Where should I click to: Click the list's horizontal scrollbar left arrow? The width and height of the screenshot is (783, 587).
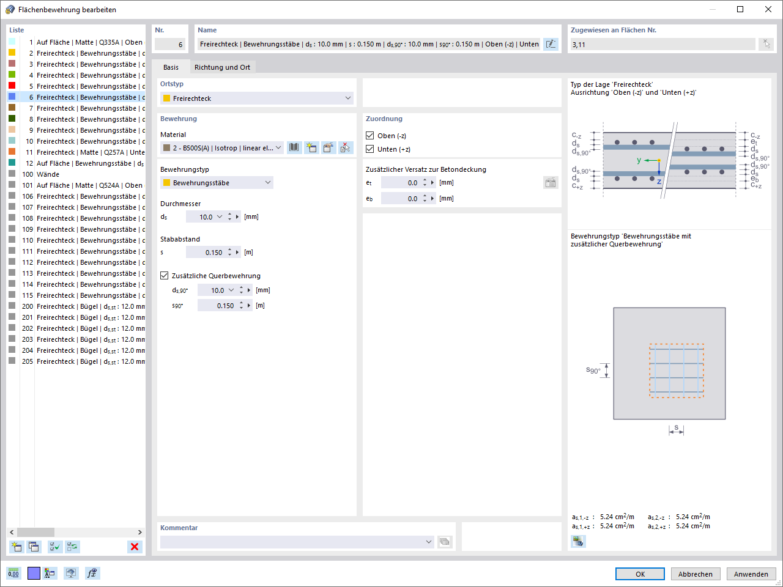pos(12,532)
